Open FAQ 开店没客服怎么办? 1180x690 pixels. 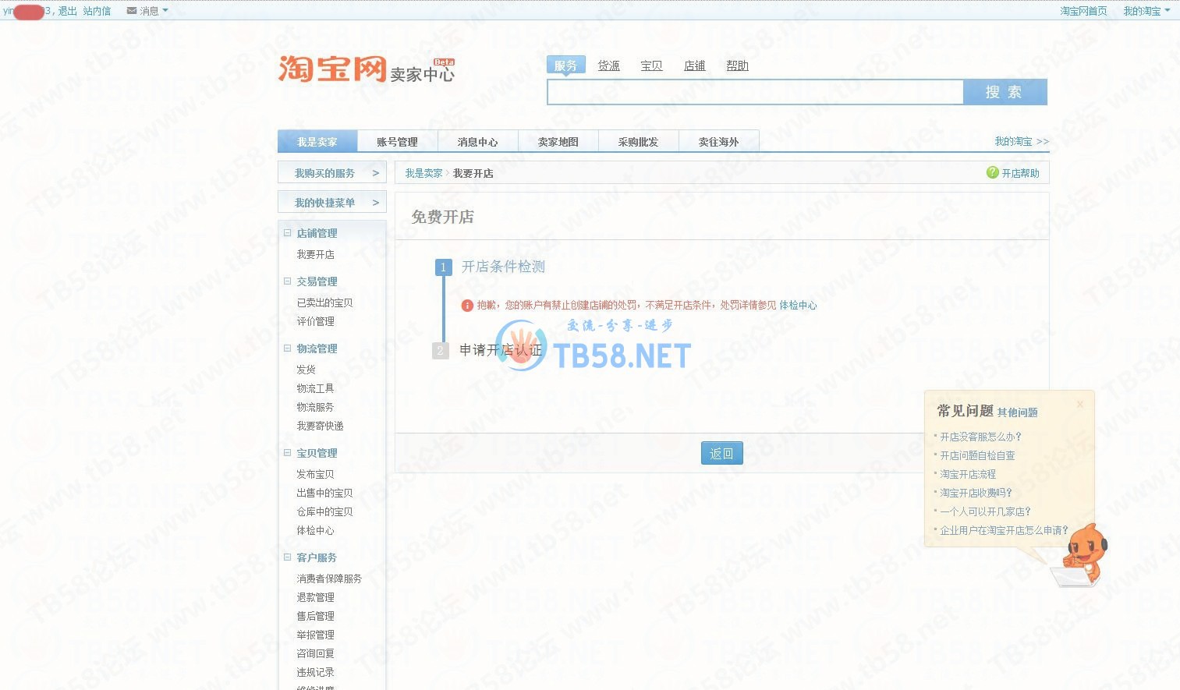tap(980, 437)
